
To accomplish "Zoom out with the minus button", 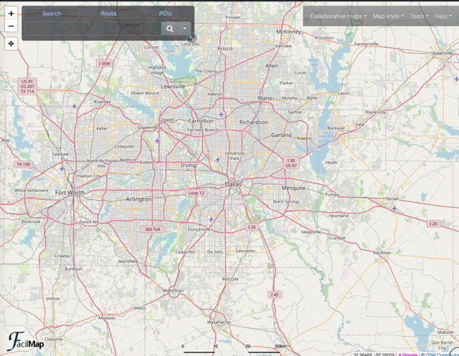I will point(11,27).
